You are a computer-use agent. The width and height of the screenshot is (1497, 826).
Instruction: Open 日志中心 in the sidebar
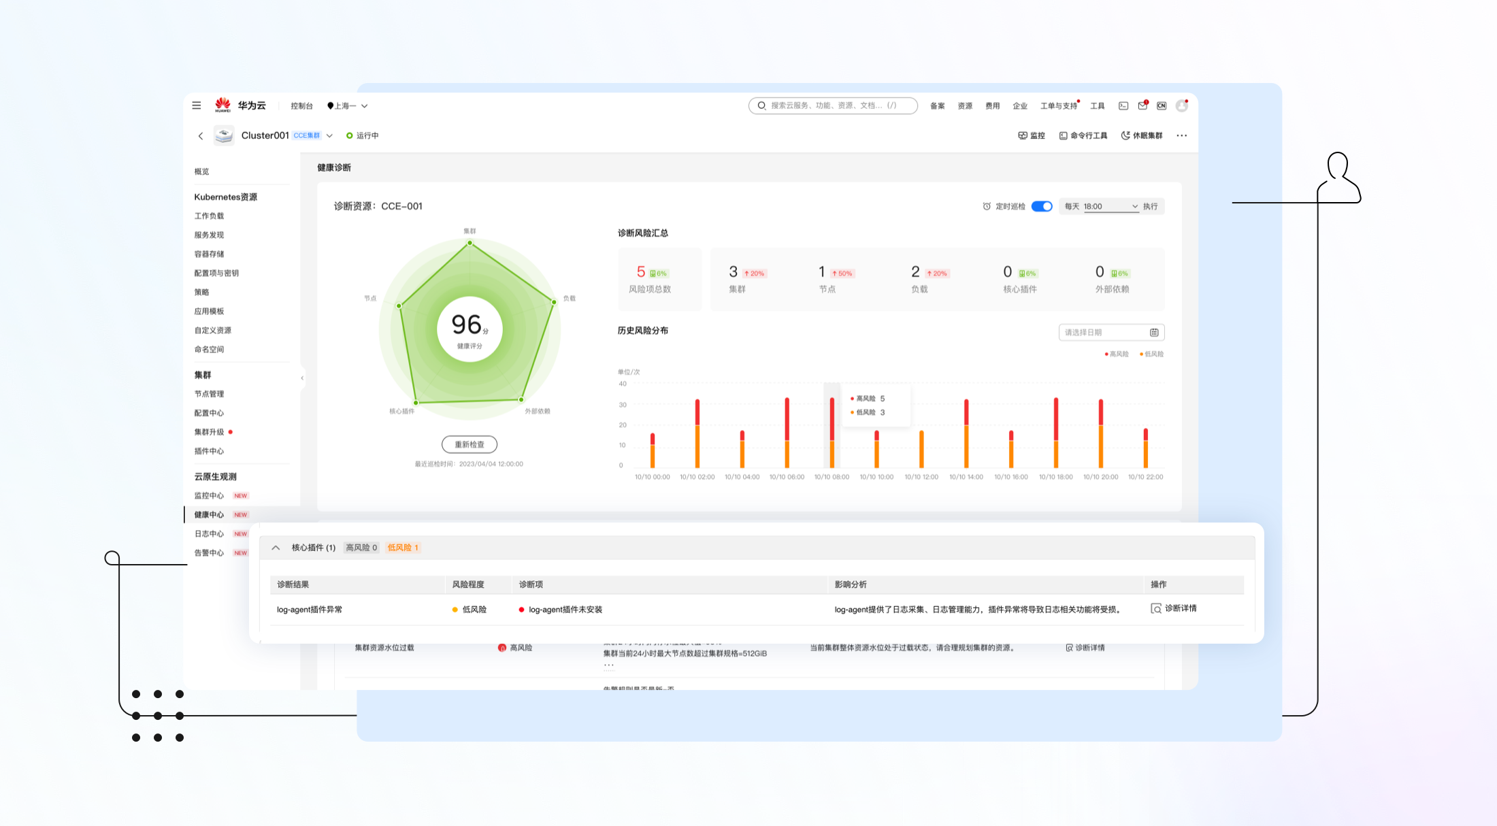(209, 534)
